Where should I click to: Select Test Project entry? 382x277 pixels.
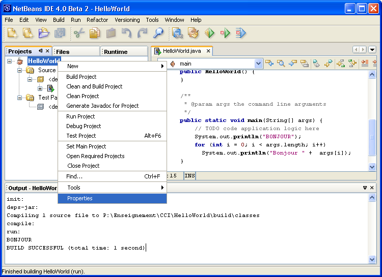tap(113, 136)
